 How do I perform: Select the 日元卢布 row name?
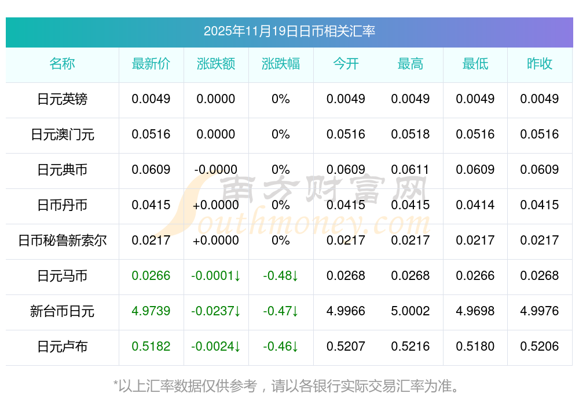pos(62,347)
